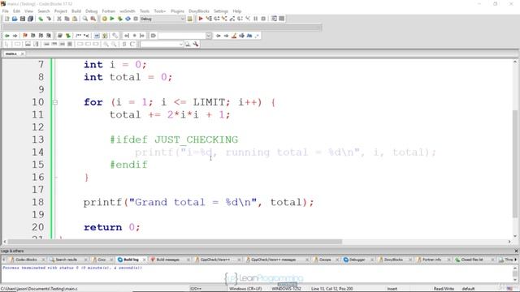Click the Jump forward arrow icon
Screen dimensions: 520x292
coord(15,36)
